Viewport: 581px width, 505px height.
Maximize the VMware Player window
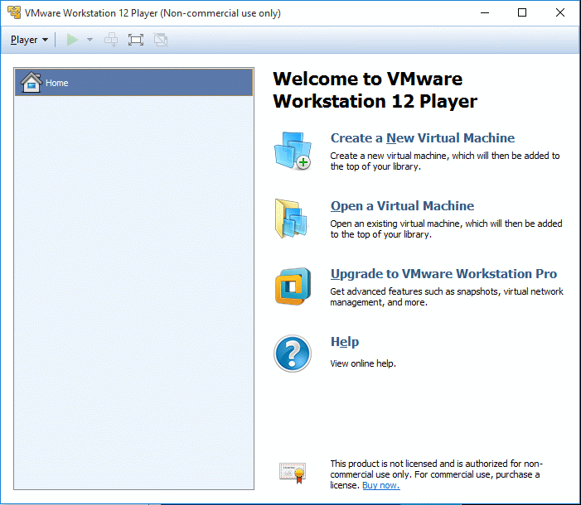tap(522, 12)
